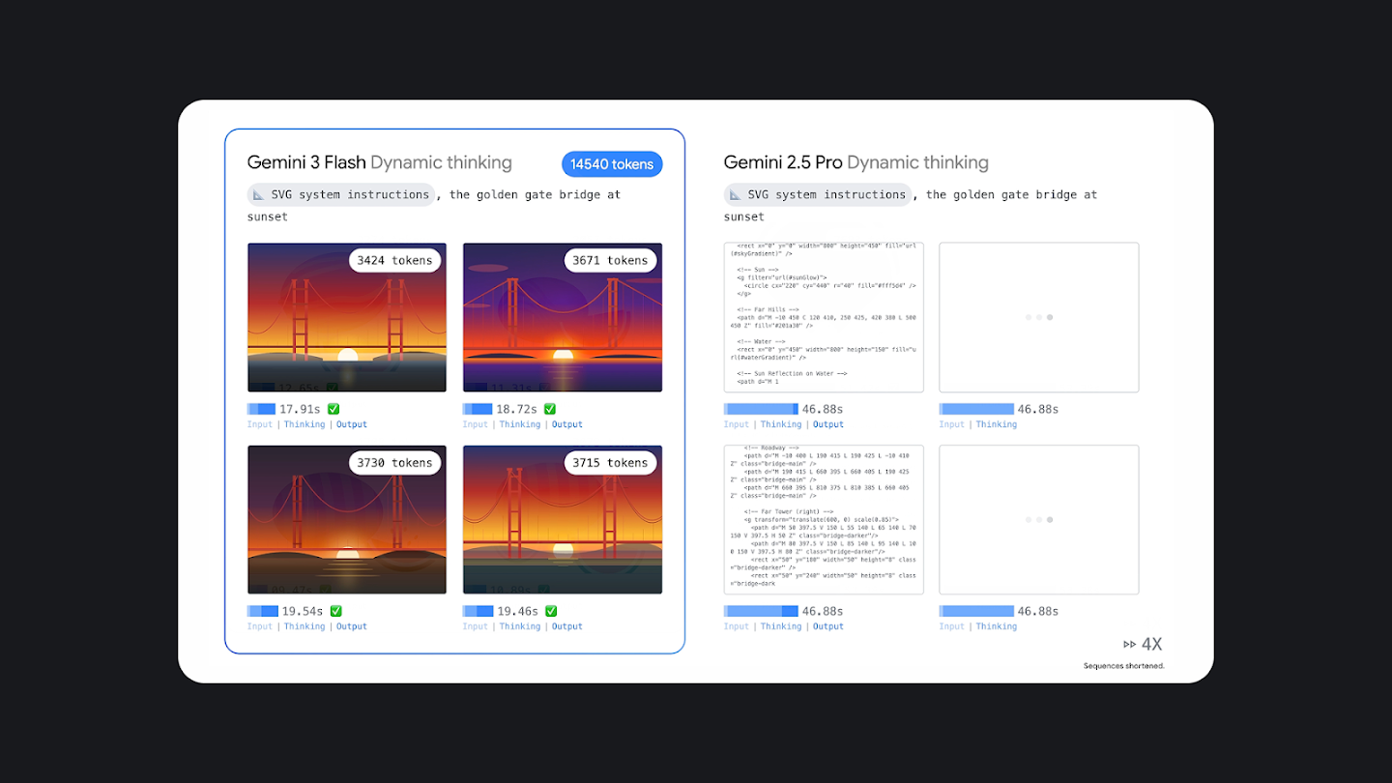Click loading dots in bottom-right Gemini 2.5 Pro placeholder
Viewport: 1392px width, 783px height.
(x=1038, y=520)
